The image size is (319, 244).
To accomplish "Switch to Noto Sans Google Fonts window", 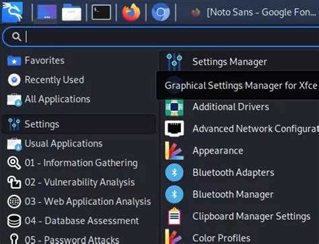I will (x=254, y=12).
